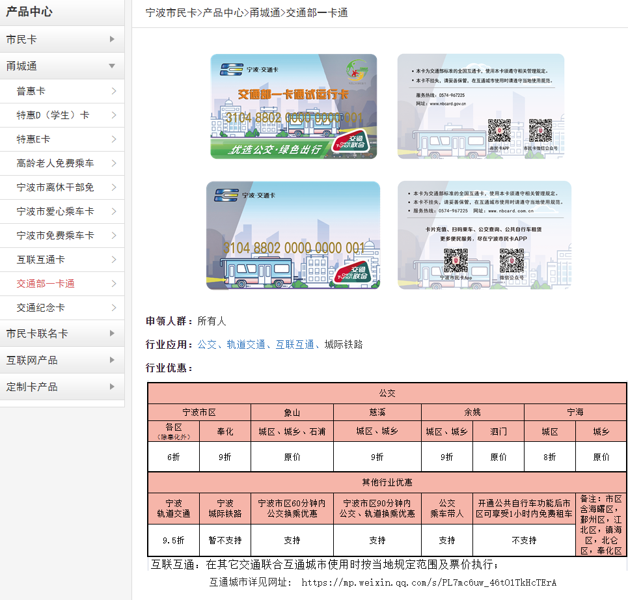Open 宁波市离休干部免 sidebar entry
628x600 pixels.
coord(62,187)
